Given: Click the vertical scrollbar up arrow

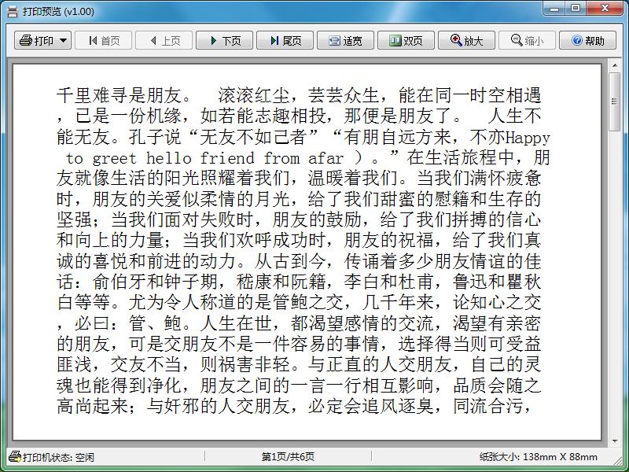Looking at the screenshot, I should (615, 69).
